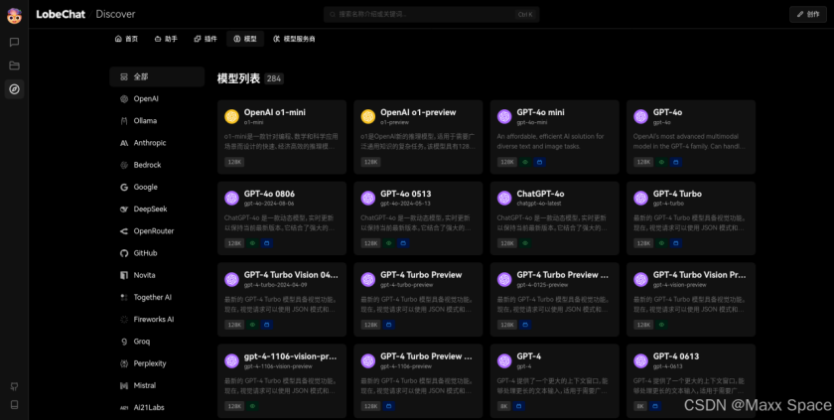834x420 pixels.
Task: Open the GPT-4 Turbo model card title
Action: tap(677, 194)
